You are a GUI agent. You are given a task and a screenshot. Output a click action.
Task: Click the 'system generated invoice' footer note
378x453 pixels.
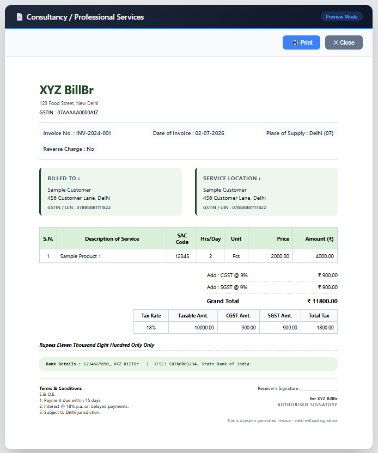point(282,420)
